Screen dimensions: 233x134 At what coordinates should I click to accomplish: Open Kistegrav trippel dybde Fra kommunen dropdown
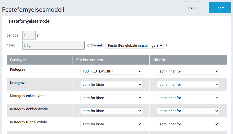111,124
